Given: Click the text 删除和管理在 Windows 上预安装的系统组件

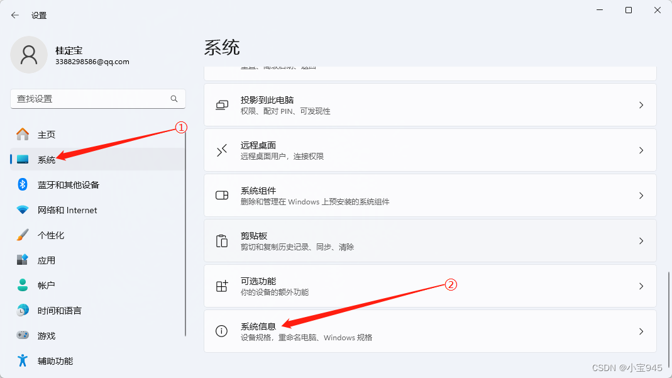Looking at the screenshot, I should pos(315,202).
